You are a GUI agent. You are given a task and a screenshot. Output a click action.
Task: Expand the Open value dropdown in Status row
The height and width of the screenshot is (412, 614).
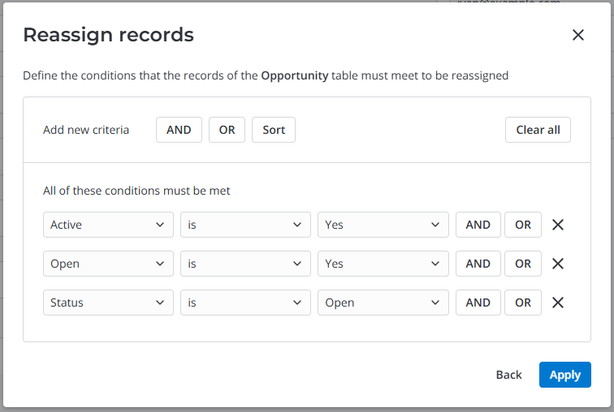point(383,303)
